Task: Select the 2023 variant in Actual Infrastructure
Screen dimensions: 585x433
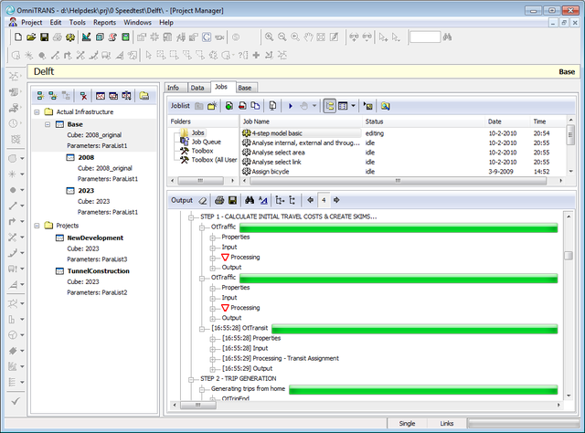Action: [x=86, y=191]
